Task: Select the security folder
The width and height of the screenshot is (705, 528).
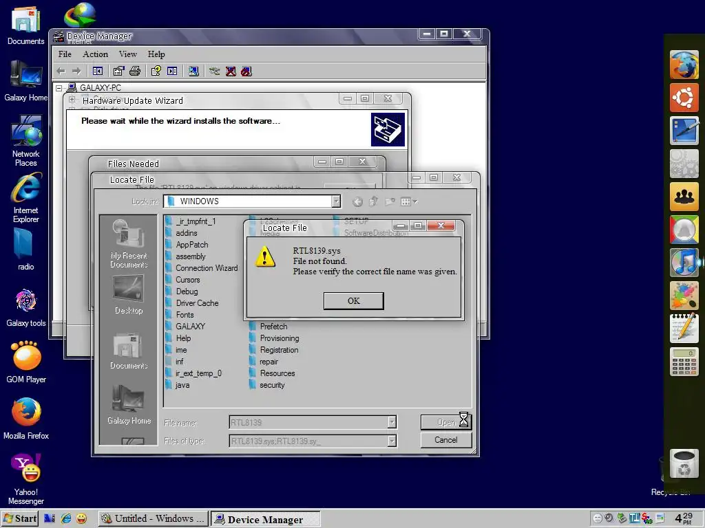Action: pos(267,385)
